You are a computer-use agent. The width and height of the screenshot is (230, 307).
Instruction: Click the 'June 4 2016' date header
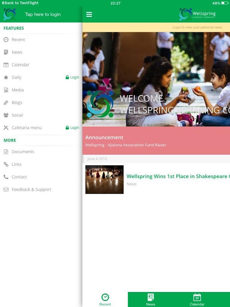(x=97, y=159)
